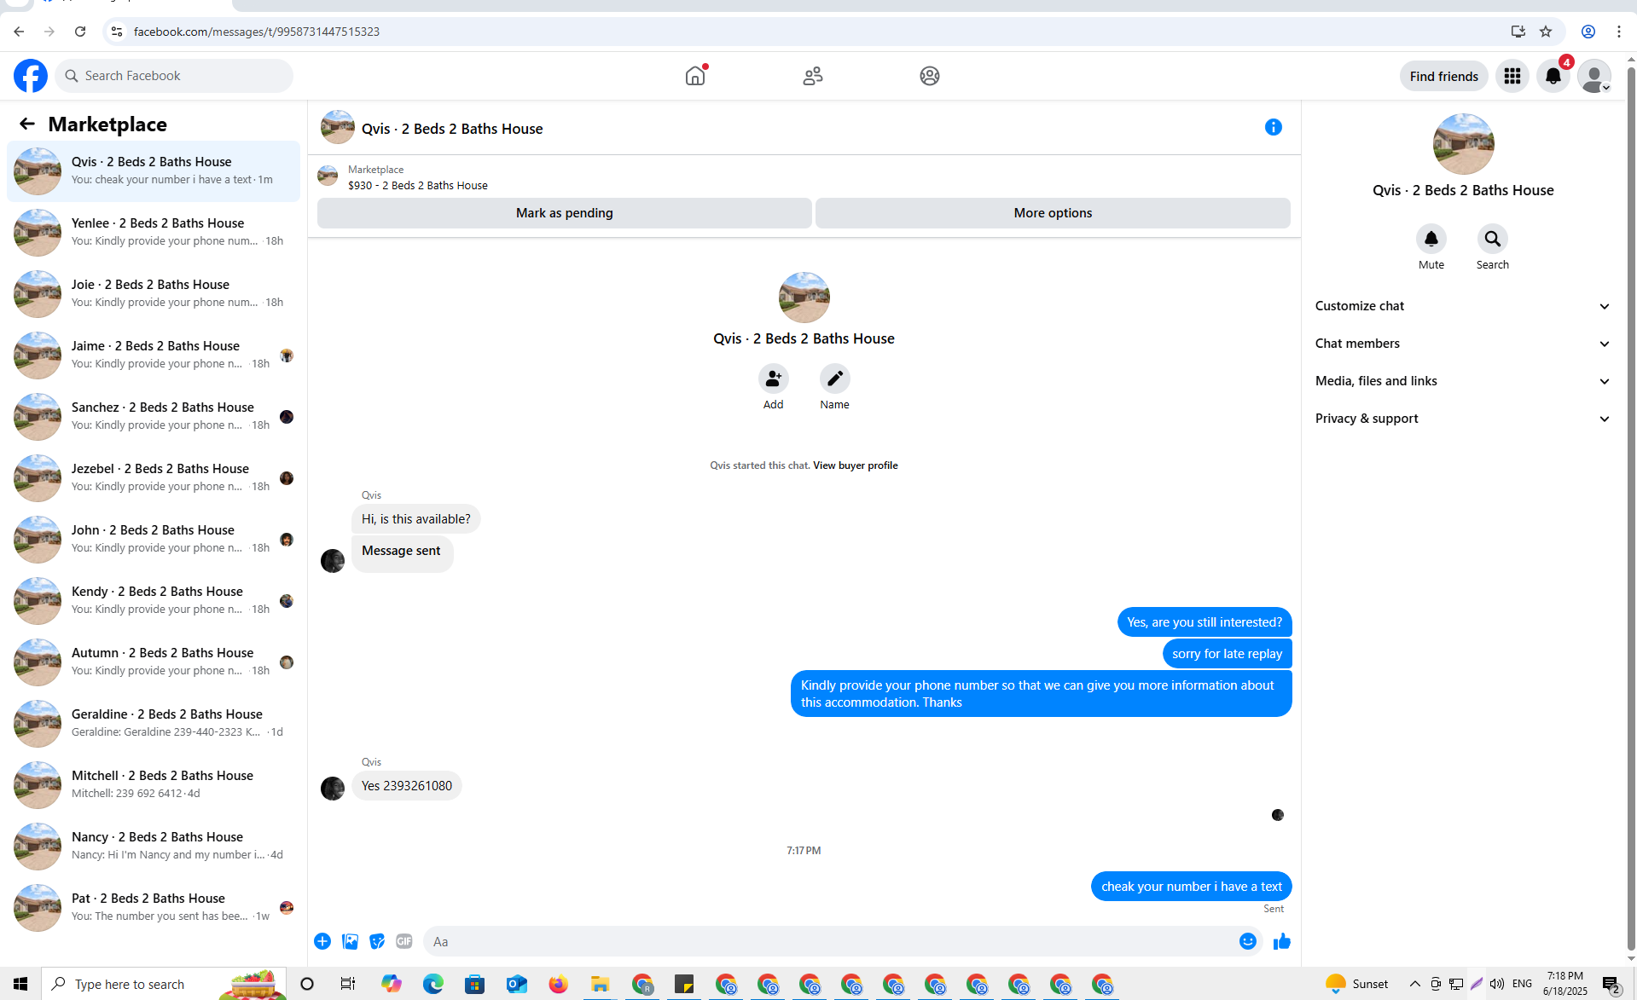1637x1000 pixels.
Task: Open the View buyer profile link
Action: click(x=856, y=465)
